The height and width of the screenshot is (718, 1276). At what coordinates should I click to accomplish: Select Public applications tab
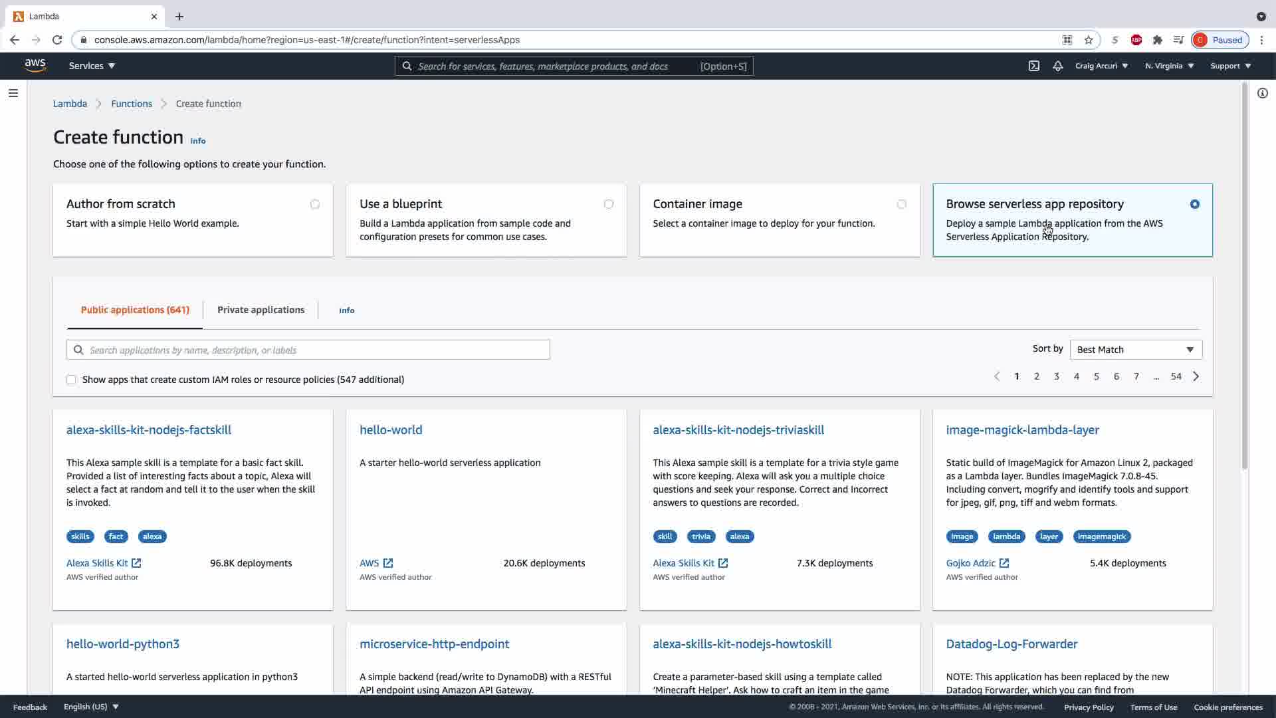pyautogui.click(x=135, y=310)
